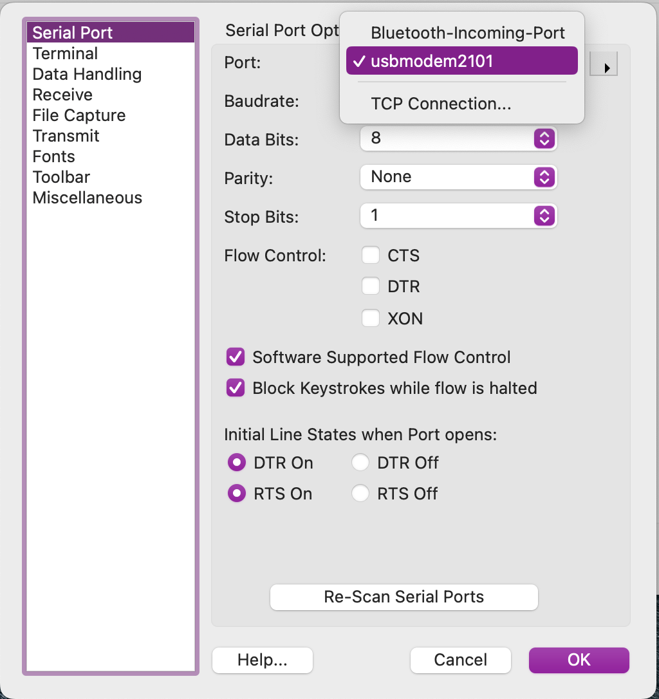Select the DTR Off radio button
The height and width of the screenshot is (699, 659).
[360, 462]
